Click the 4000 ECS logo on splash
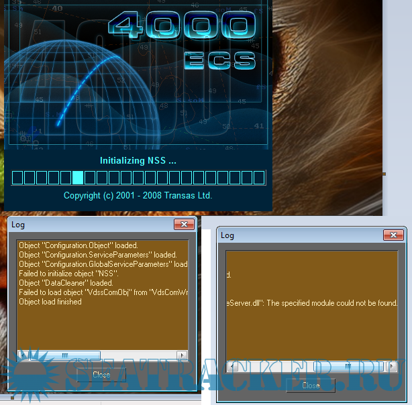This screenshot has height=405, width=412. 181,40
